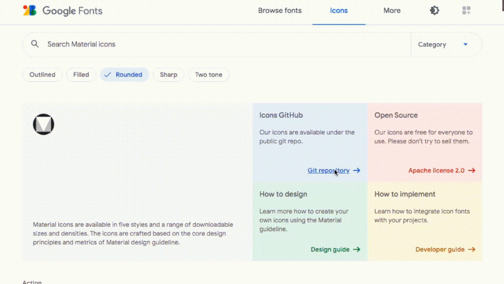Select the Two tone style chip
504x284 pixels.
pos(209,75)
